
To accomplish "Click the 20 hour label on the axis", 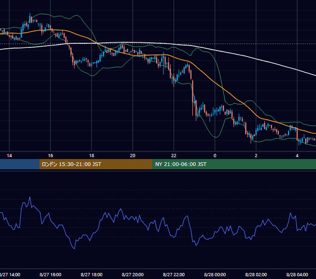I will point(132,156).
